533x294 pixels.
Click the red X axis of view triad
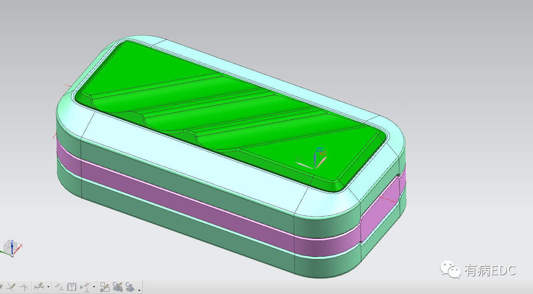point(19,246)
